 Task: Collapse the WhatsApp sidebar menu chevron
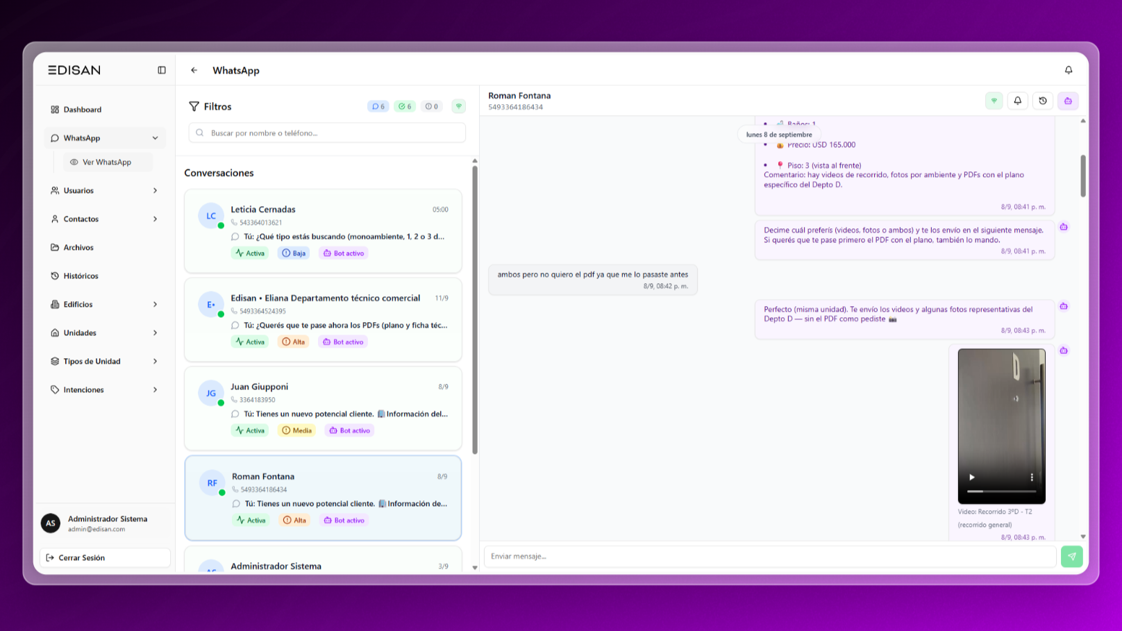coord(155,138)
